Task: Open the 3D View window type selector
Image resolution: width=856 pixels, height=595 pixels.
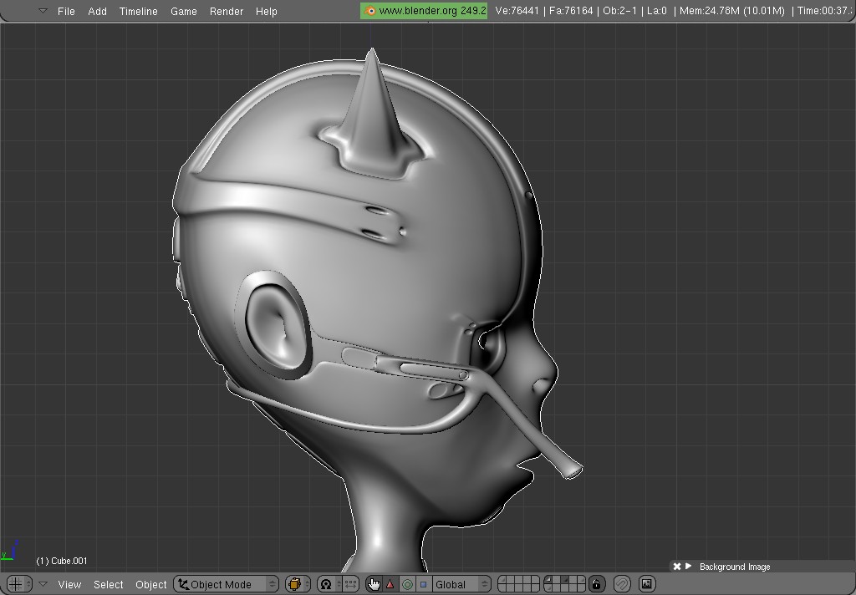Action: (19, 584)
